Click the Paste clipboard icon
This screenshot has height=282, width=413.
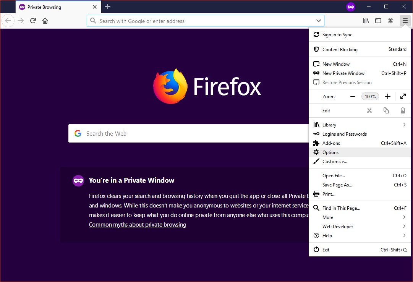[403, 111]
